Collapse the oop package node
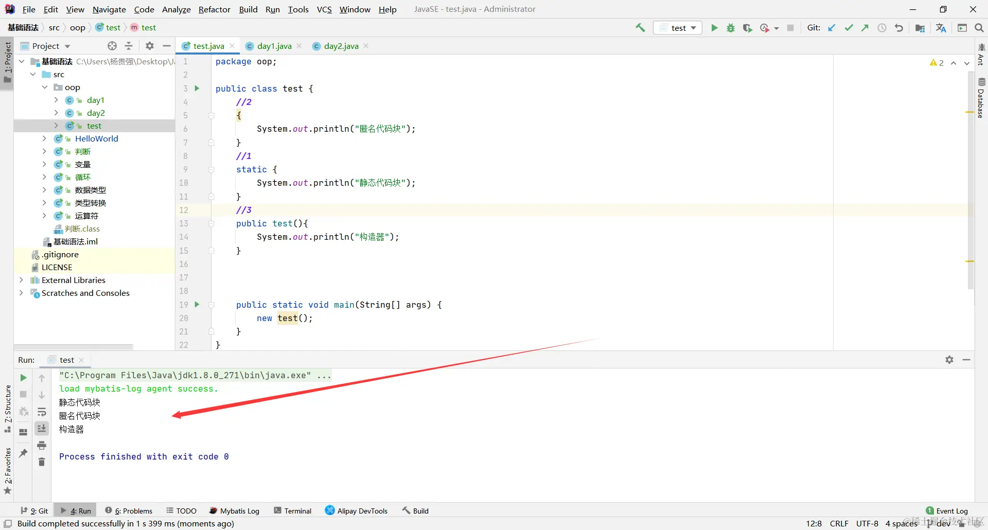 tap(45, 87)
